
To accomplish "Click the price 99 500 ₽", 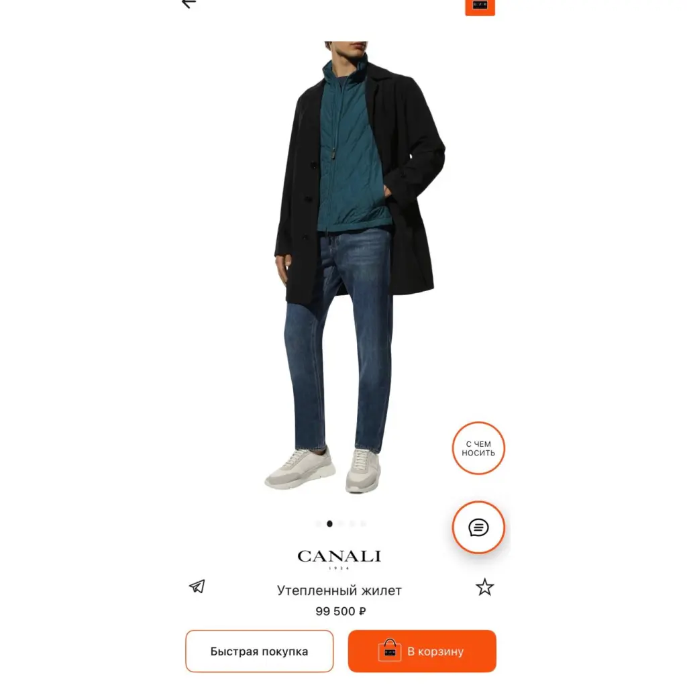I will (340, 611).
